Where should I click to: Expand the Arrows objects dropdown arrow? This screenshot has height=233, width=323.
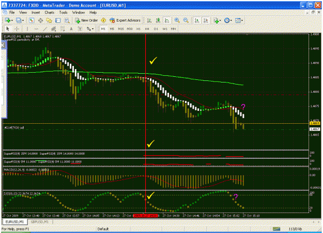coord(93,29)
